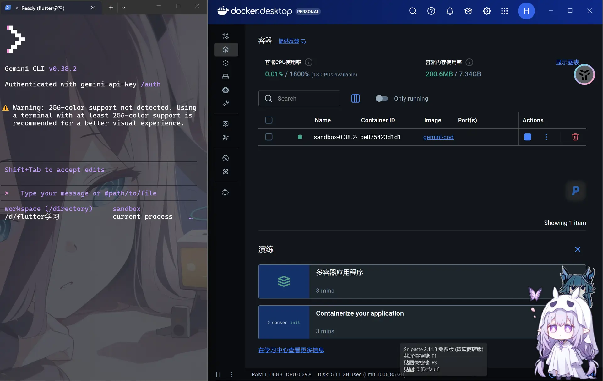Open Docker Scout icon in the sidebar
This screenshot has width=603, height=381.
point(225,172)
